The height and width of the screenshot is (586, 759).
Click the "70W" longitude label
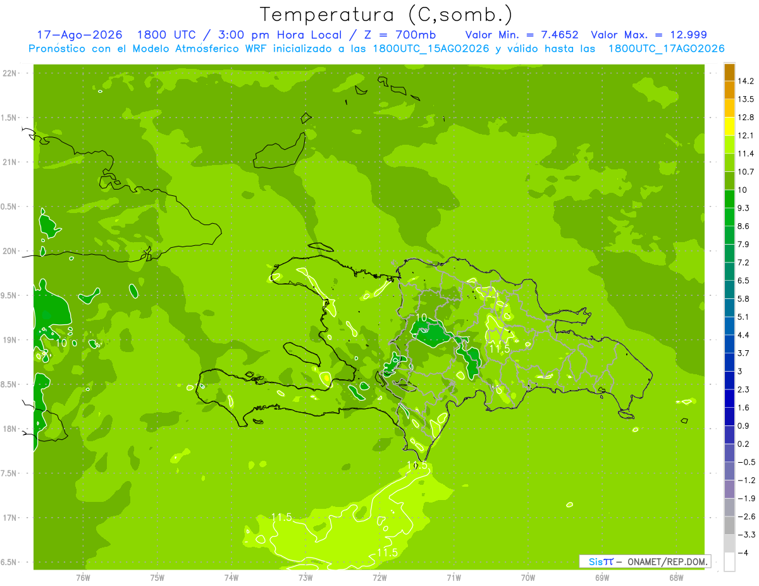tap(528, 577)
